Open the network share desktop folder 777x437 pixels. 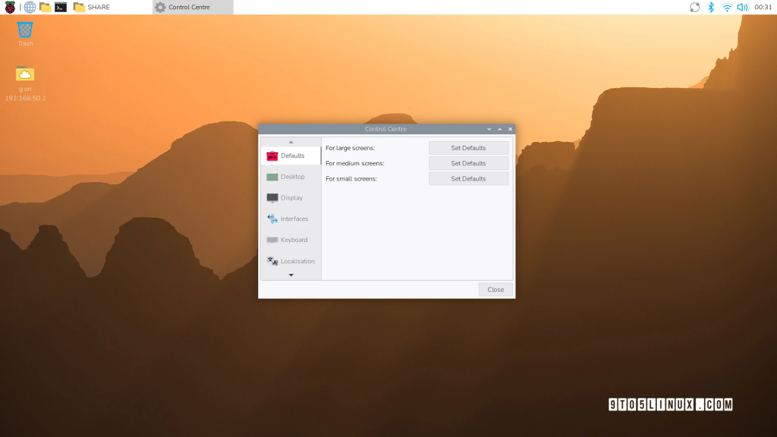[x=25, y=76]
